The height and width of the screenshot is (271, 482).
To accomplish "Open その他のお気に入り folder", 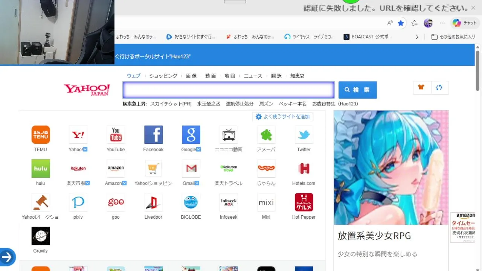I will tap(453, 37).
